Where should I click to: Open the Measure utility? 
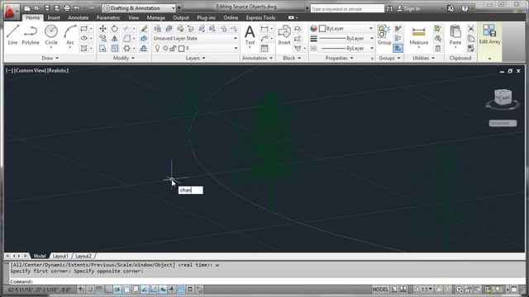click(419, 35)
